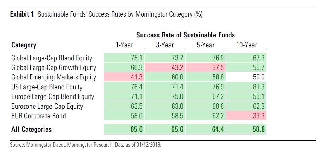This screenshot has height=154, width=323.
Task: Click the 1-Year column header
Action: pos(125,45)
